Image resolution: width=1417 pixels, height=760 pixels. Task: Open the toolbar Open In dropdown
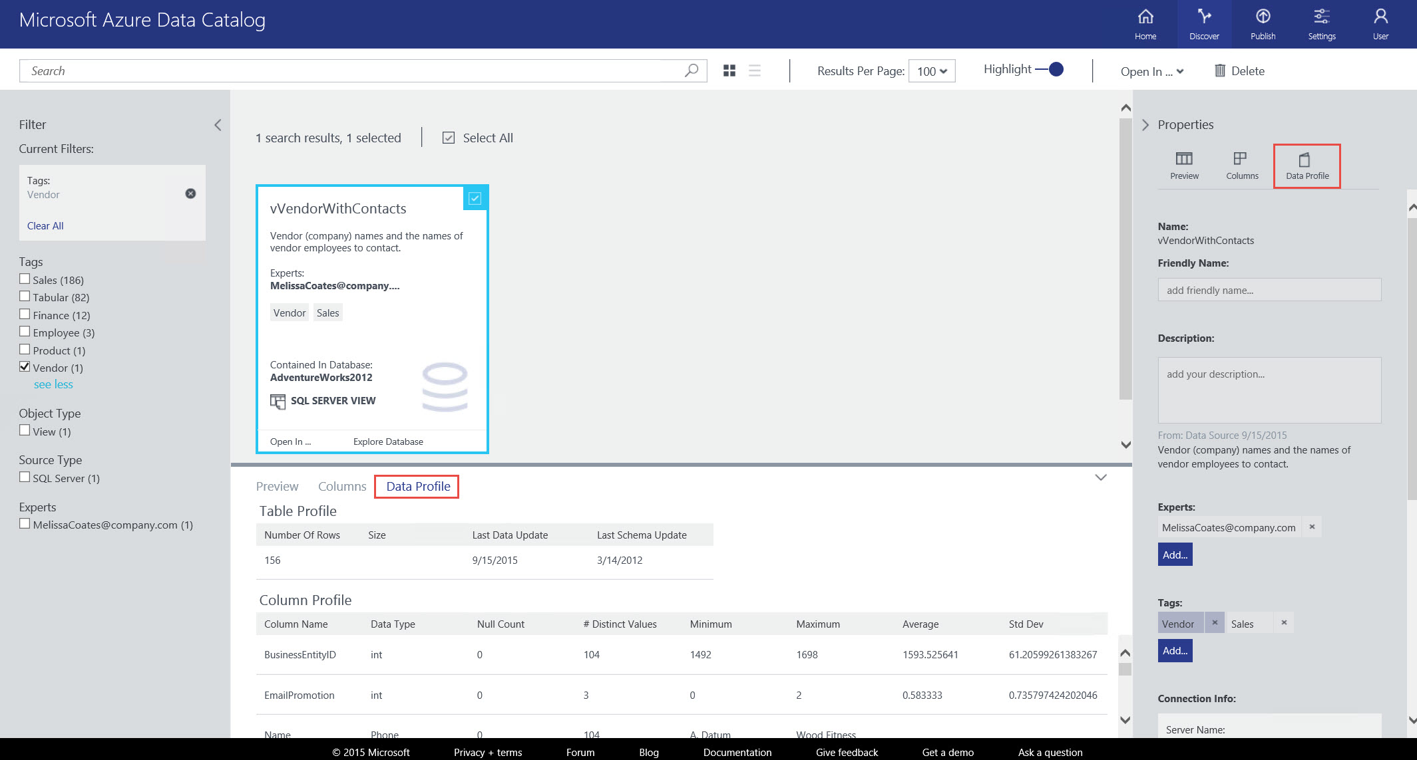click(x=1152, y=71)
